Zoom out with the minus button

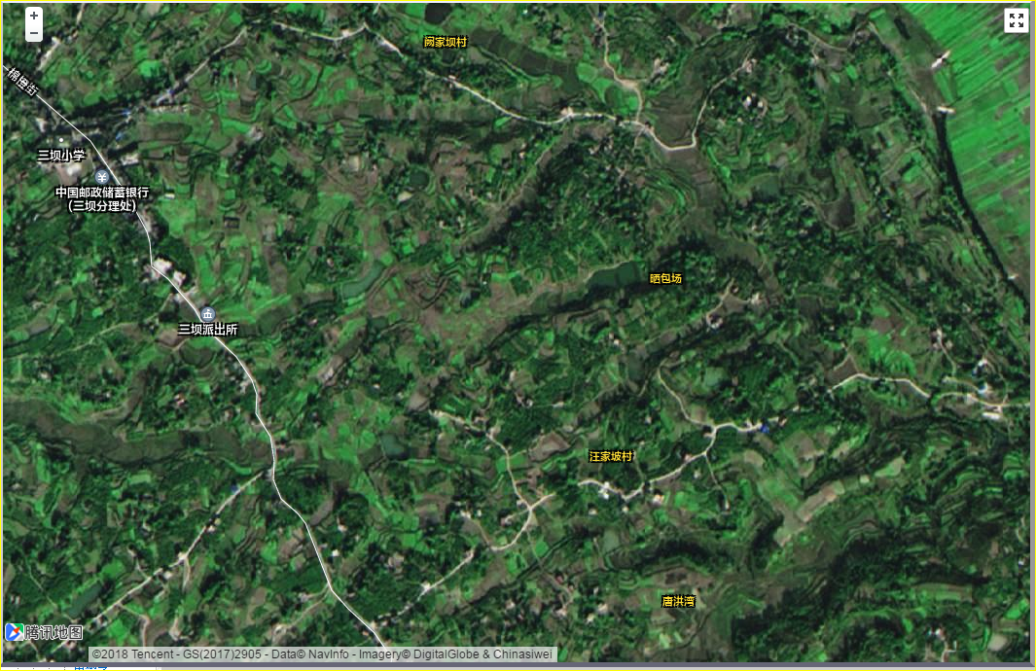[x=34, y=33]
